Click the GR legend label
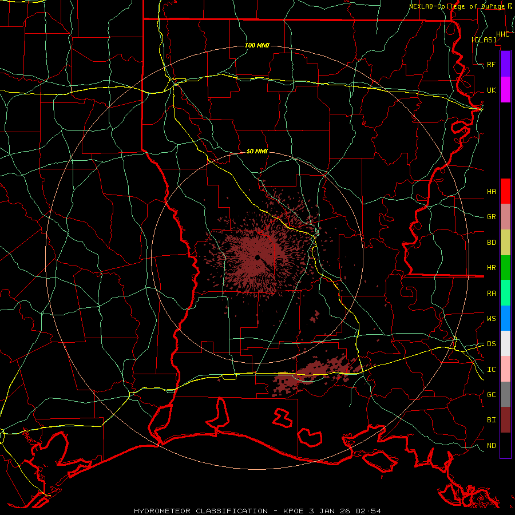This screenshot has height=515, width=515. [x=492, y=217]
